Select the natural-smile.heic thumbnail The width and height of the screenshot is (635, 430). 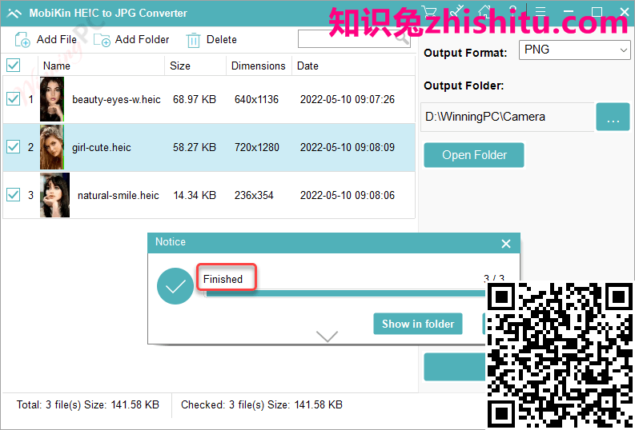pyautogui.click(x=54, y=195)
